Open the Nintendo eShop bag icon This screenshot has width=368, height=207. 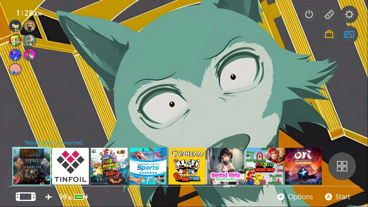pos(329,34)
